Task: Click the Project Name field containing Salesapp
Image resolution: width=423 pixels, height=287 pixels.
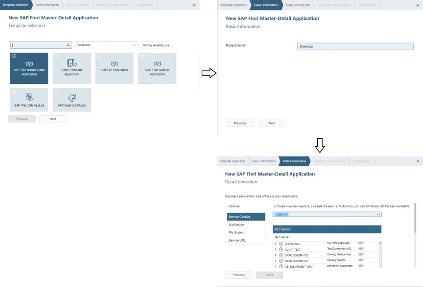Action: (x=355, y=46)
